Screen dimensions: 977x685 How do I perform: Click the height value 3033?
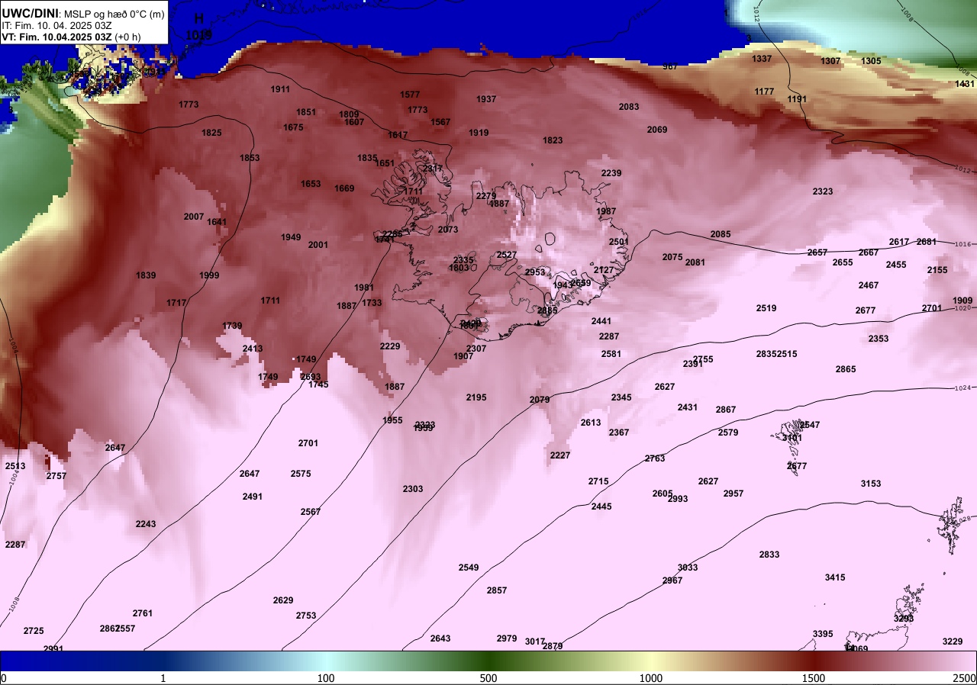(x=688, y=568)
